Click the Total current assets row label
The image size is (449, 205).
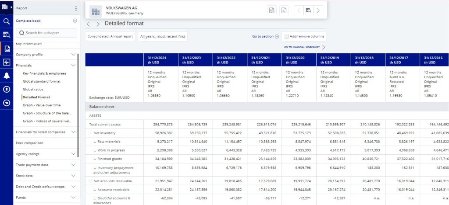[105, 125]
